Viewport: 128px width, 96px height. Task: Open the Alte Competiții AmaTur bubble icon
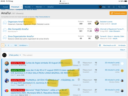click(5, 30)
